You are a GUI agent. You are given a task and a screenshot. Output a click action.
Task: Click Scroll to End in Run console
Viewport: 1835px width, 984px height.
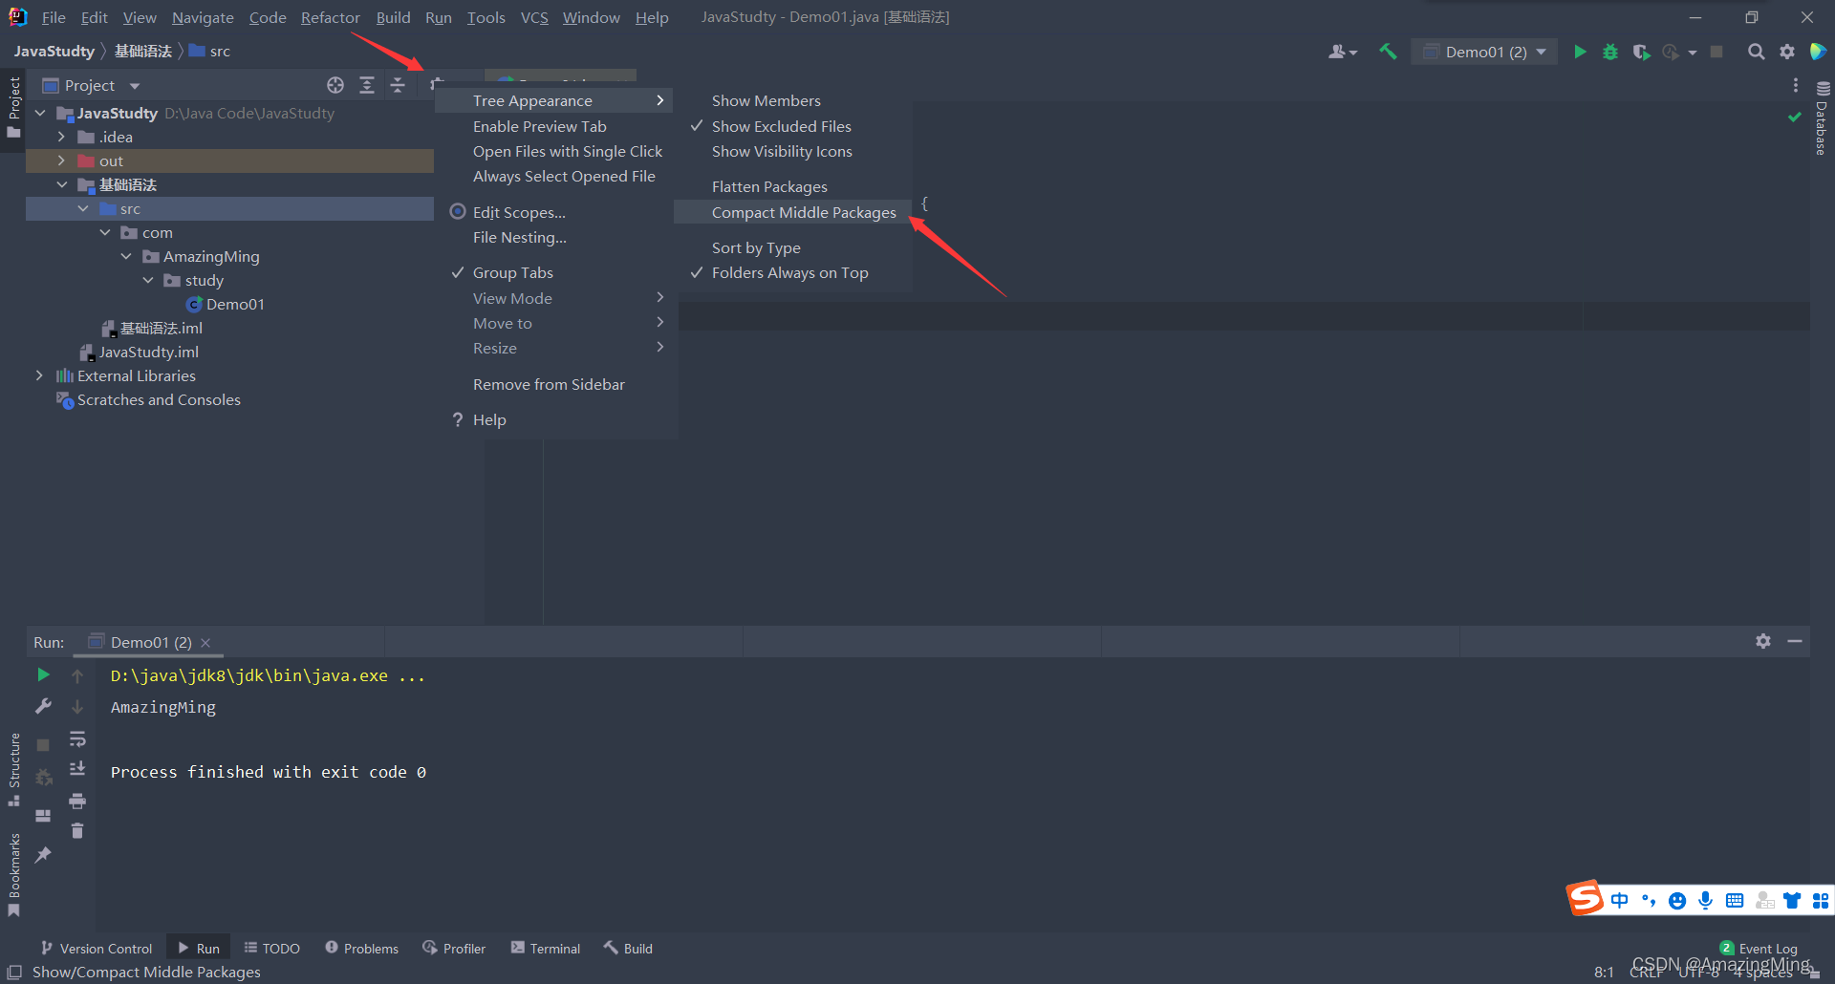click(x=77, y=769)
